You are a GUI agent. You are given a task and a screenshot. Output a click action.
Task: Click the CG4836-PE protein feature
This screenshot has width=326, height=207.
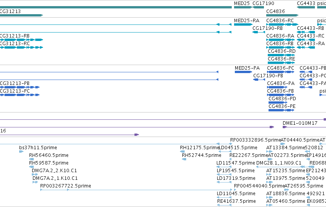click(281, 110)
